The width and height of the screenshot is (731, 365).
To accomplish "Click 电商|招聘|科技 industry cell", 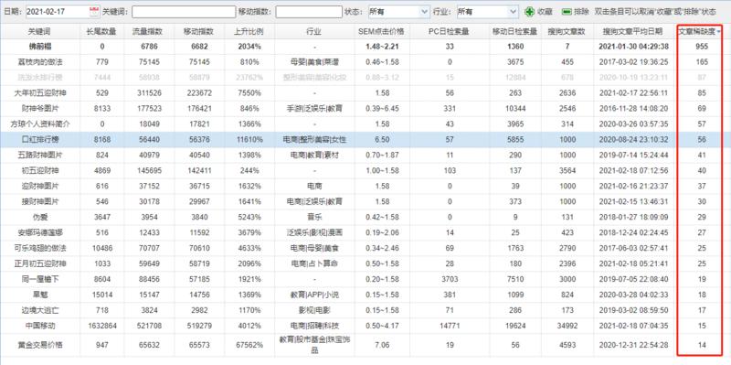I will pyautogui.click(x=313, y=326).
